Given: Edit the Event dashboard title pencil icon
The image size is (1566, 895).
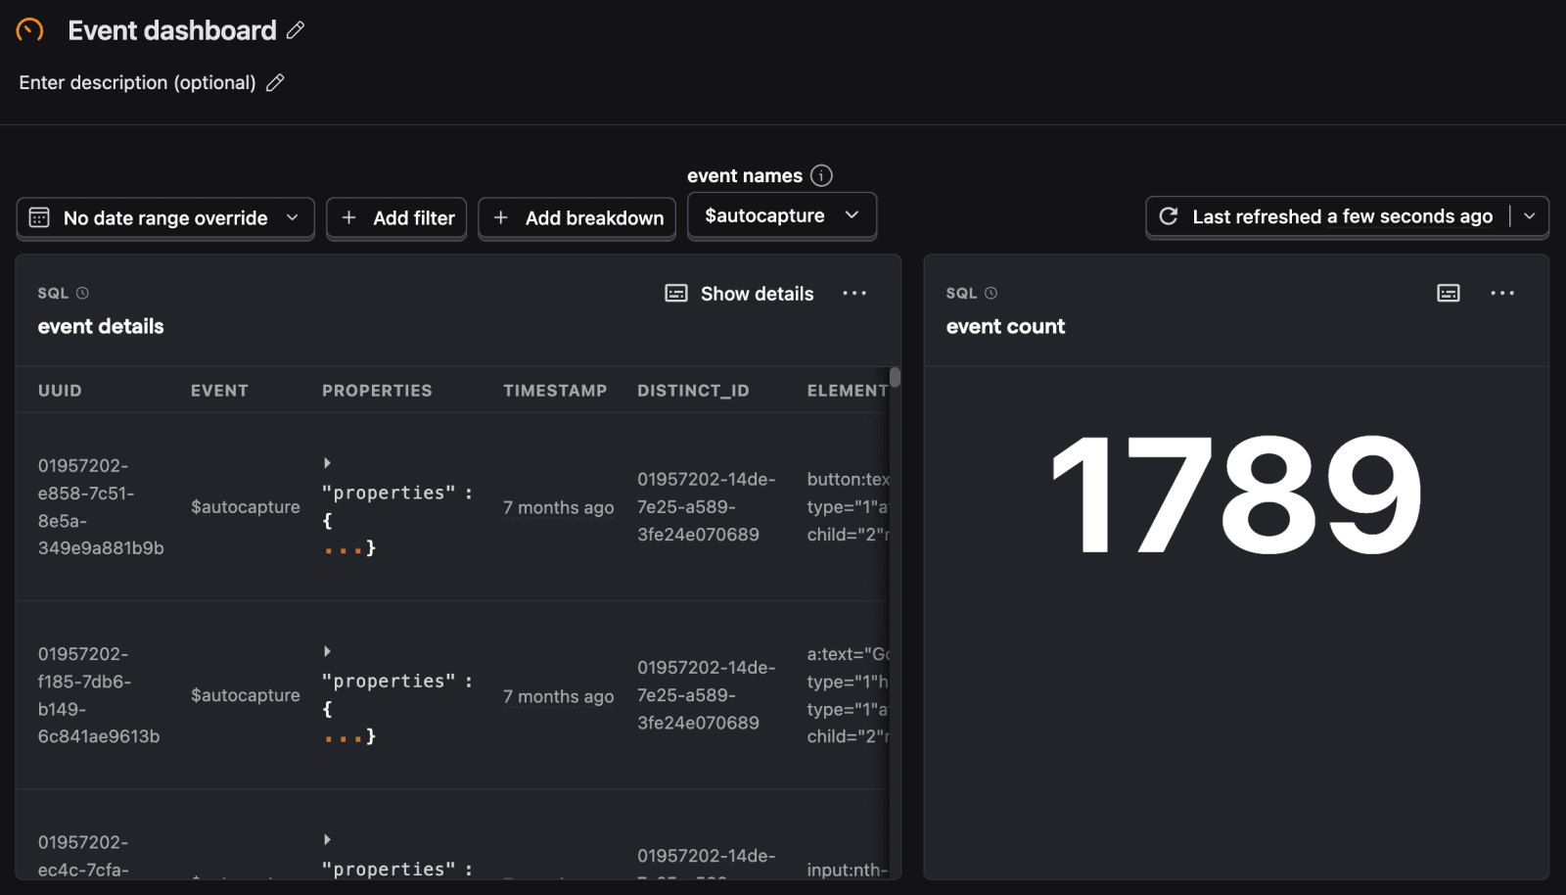Looking at the screenshot, I should pos(296,30).
